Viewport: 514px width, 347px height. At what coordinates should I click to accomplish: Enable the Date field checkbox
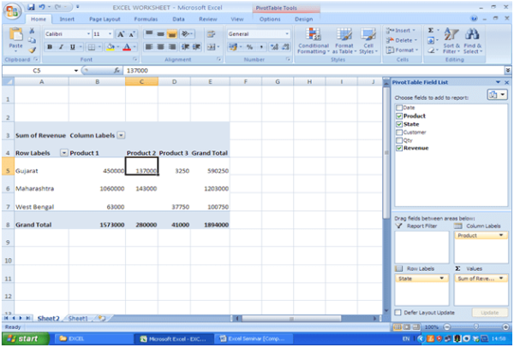[398, 109]
